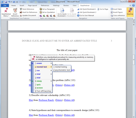Switch to the View tab
This screenshot has height=118, width=136.
[75, 6]
